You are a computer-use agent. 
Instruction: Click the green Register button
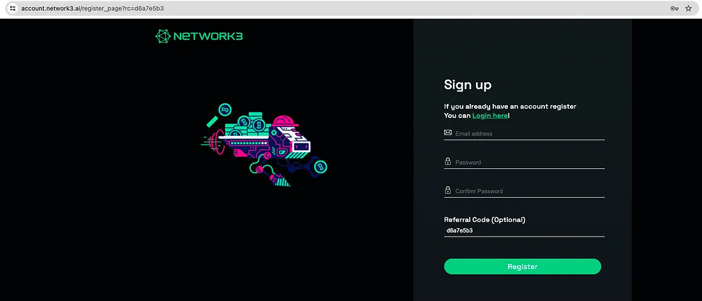pos(523,267)
